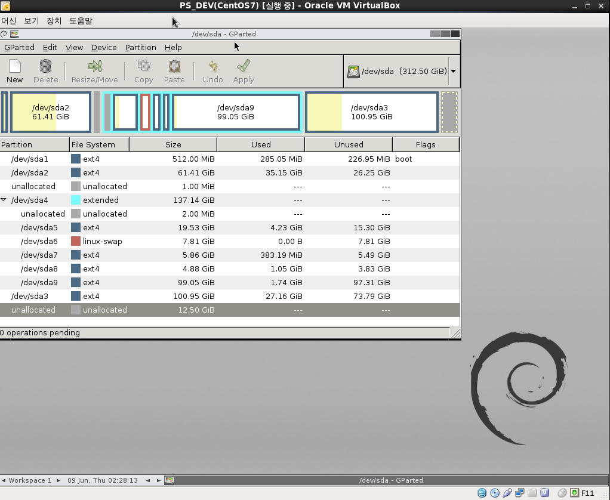Select the /dev/sda9 partition row
610x500 pixels.
(x=230, y=283)
